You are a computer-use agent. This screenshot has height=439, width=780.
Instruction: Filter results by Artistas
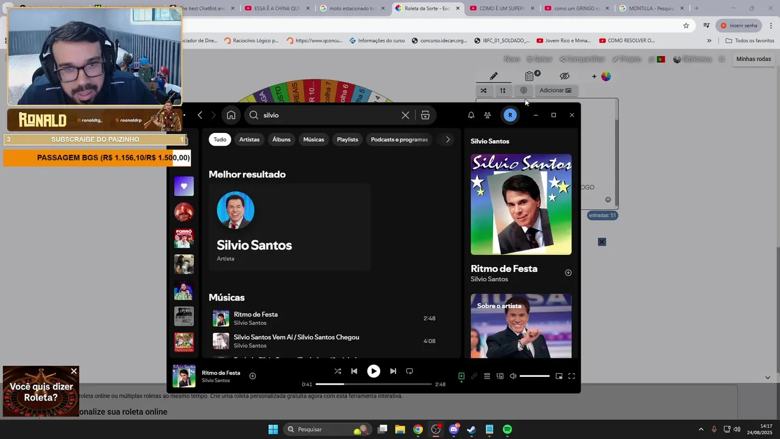pos(249,140)
